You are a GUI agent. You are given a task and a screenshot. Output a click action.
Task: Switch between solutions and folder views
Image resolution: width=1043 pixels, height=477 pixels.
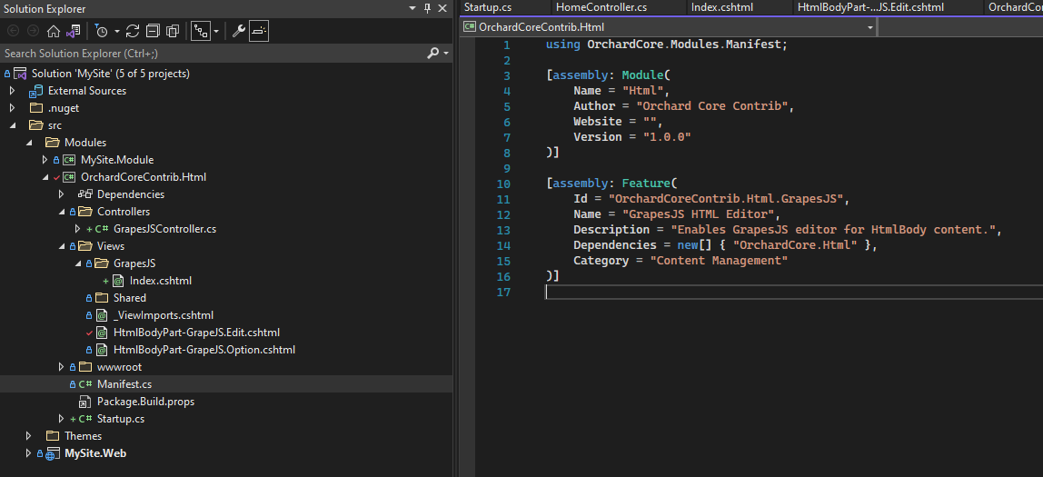click(x=74, y=31)
